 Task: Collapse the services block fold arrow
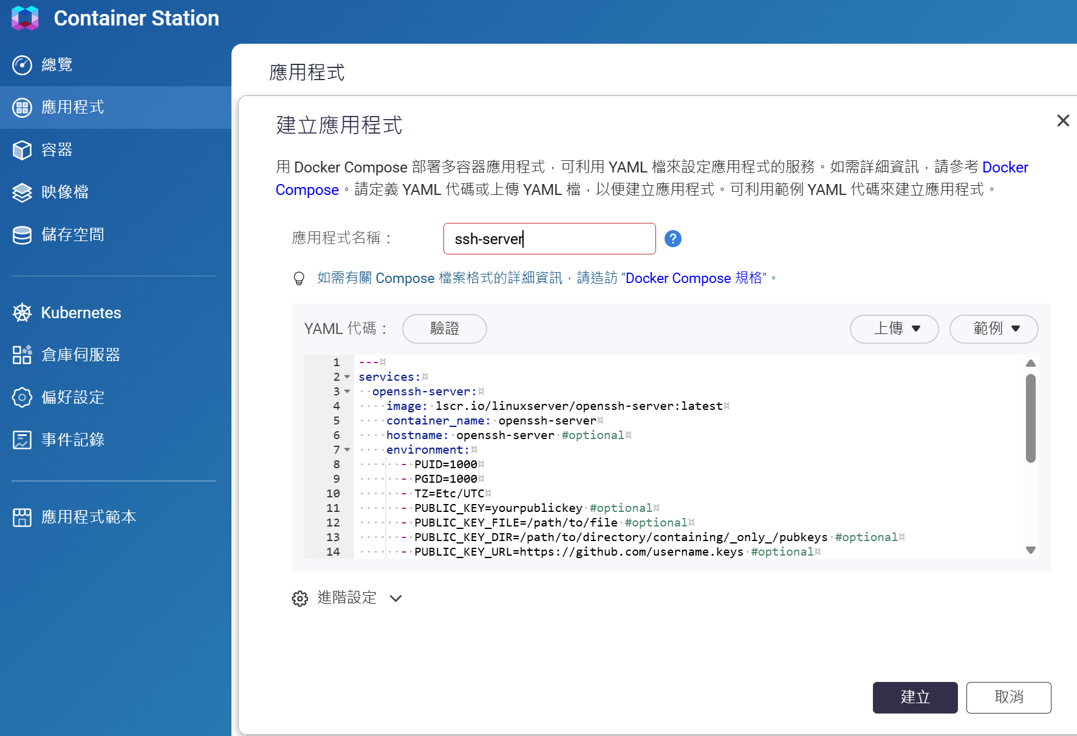(347, 377)
